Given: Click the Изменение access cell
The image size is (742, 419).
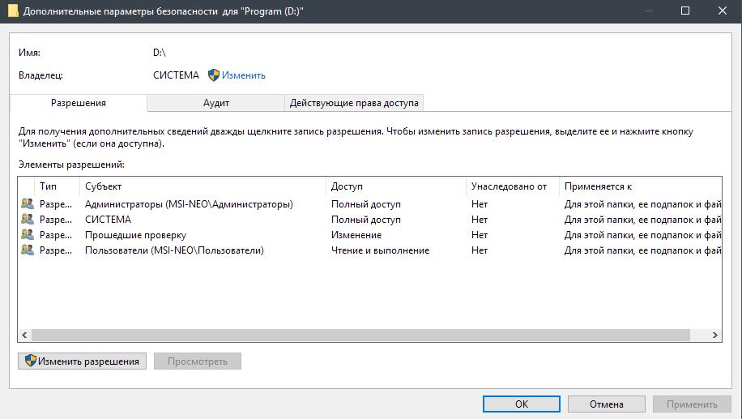Looking at the screenshot, I should 356,235.
